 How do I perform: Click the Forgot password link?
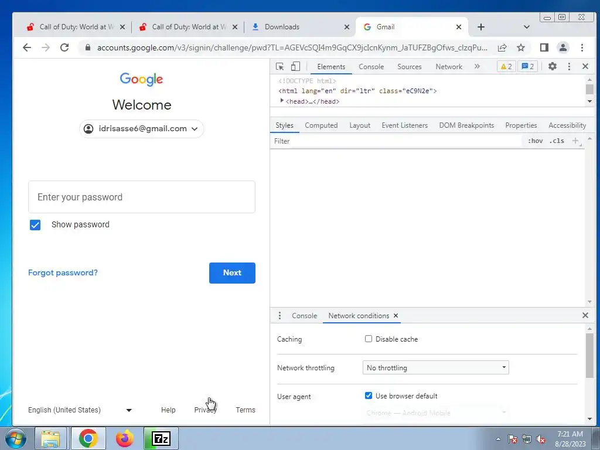click(x=63, y=273)
